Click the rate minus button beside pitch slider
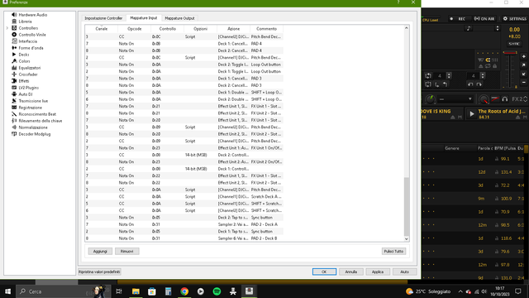This screenshot has height=298, width=529. pos(523,82)
